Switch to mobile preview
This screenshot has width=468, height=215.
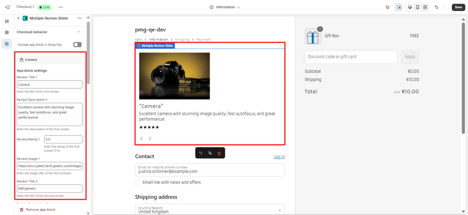[x=418, y=7]
